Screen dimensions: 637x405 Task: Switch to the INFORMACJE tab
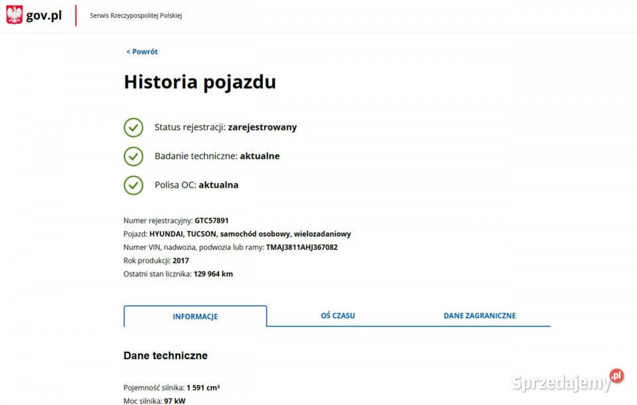click(x=195, y=316)
